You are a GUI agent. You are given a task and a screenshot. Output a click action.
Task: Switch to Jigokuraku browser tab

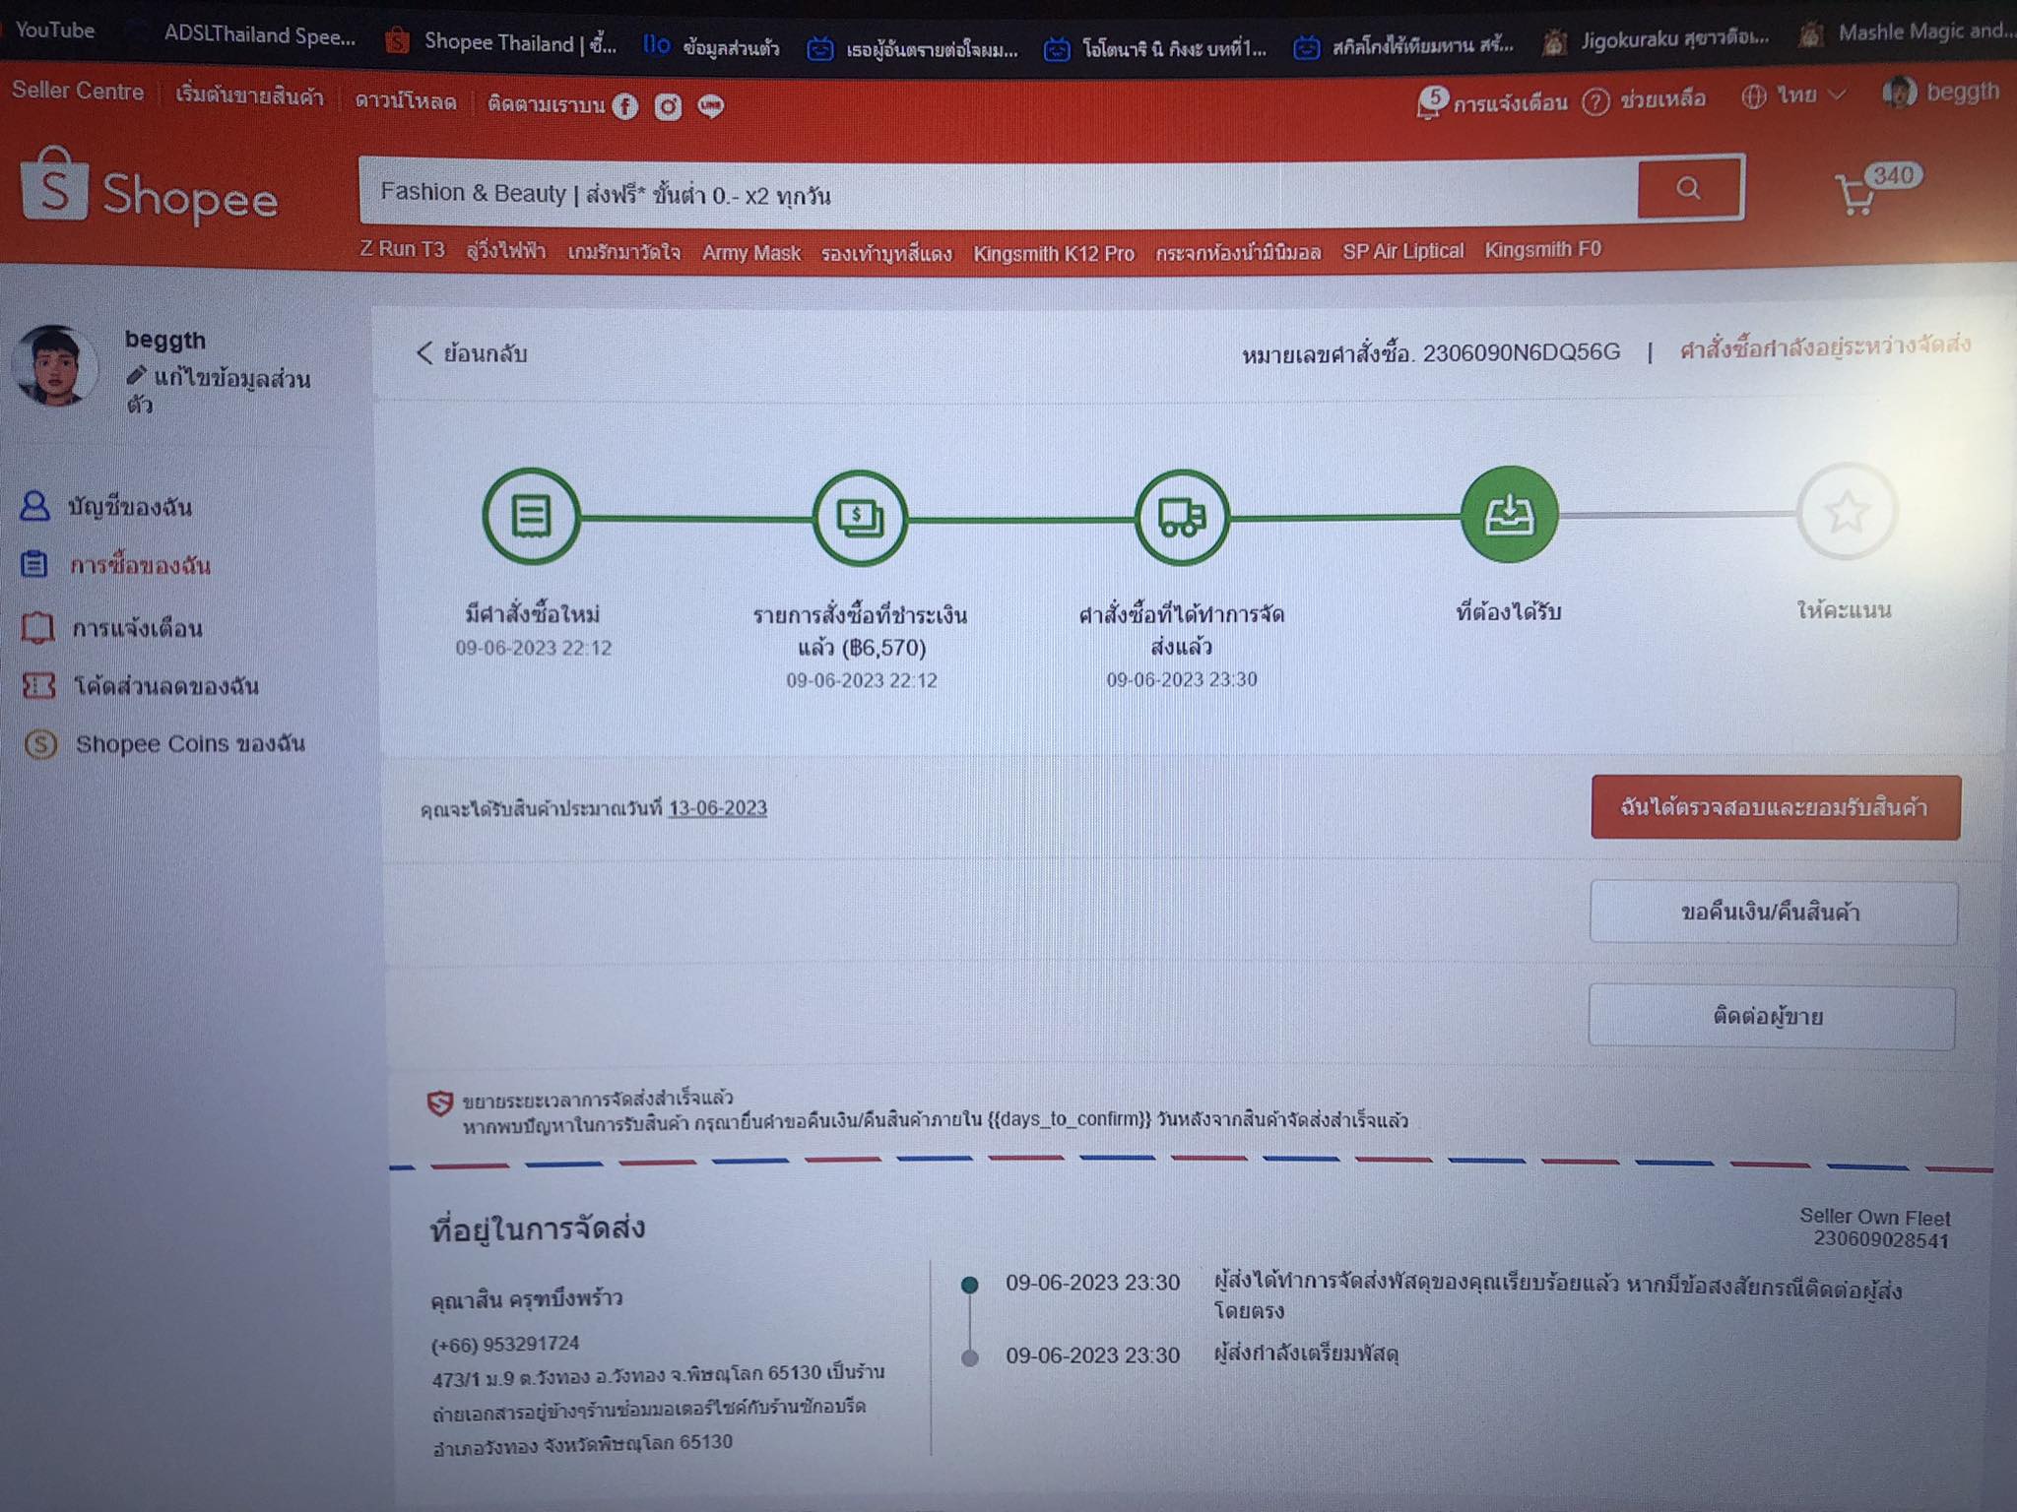[x=1657, y=39]
